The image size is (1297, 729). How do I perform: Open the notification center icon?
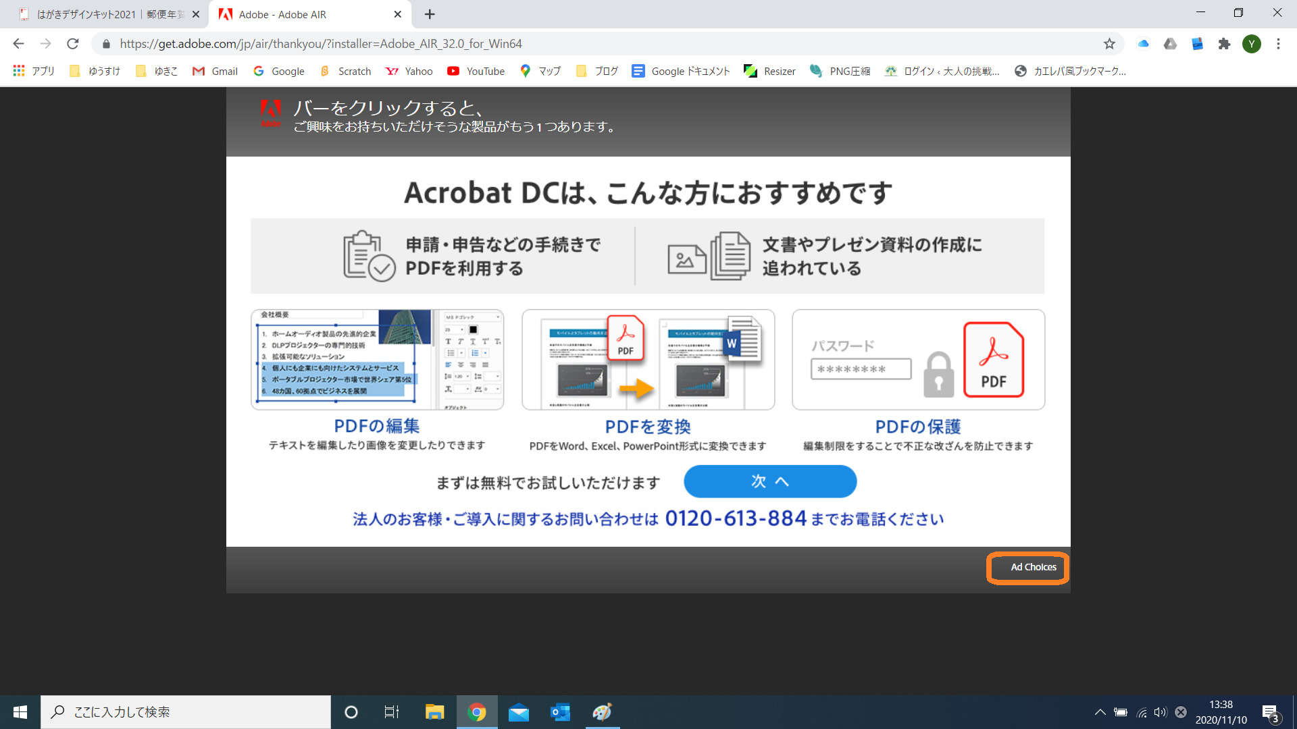coord(1270,713)
